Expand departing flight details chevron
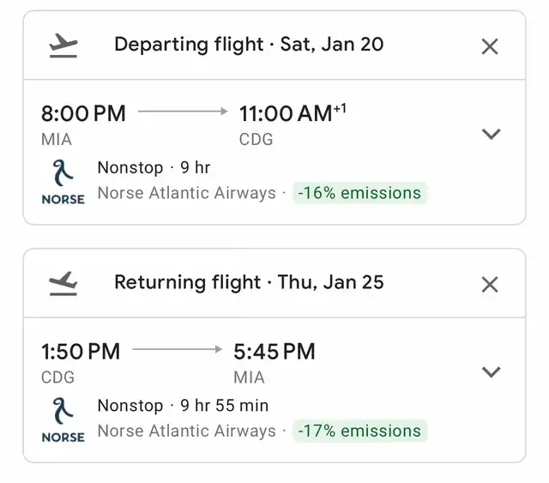Viewport: 549px width, 483px height. tap(491, 134)
